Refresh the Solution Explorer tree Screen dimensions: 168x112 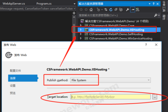pyautogui.click(x=111, y=10)
